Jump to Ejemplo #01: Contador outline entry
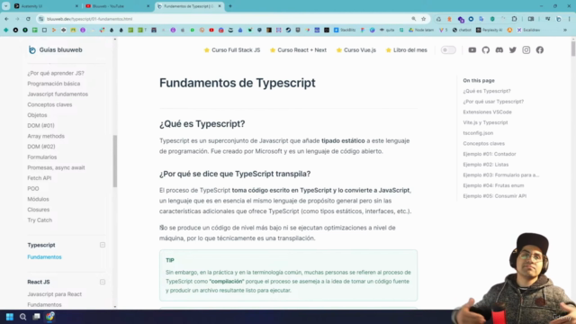 click(x=490, y=154)
